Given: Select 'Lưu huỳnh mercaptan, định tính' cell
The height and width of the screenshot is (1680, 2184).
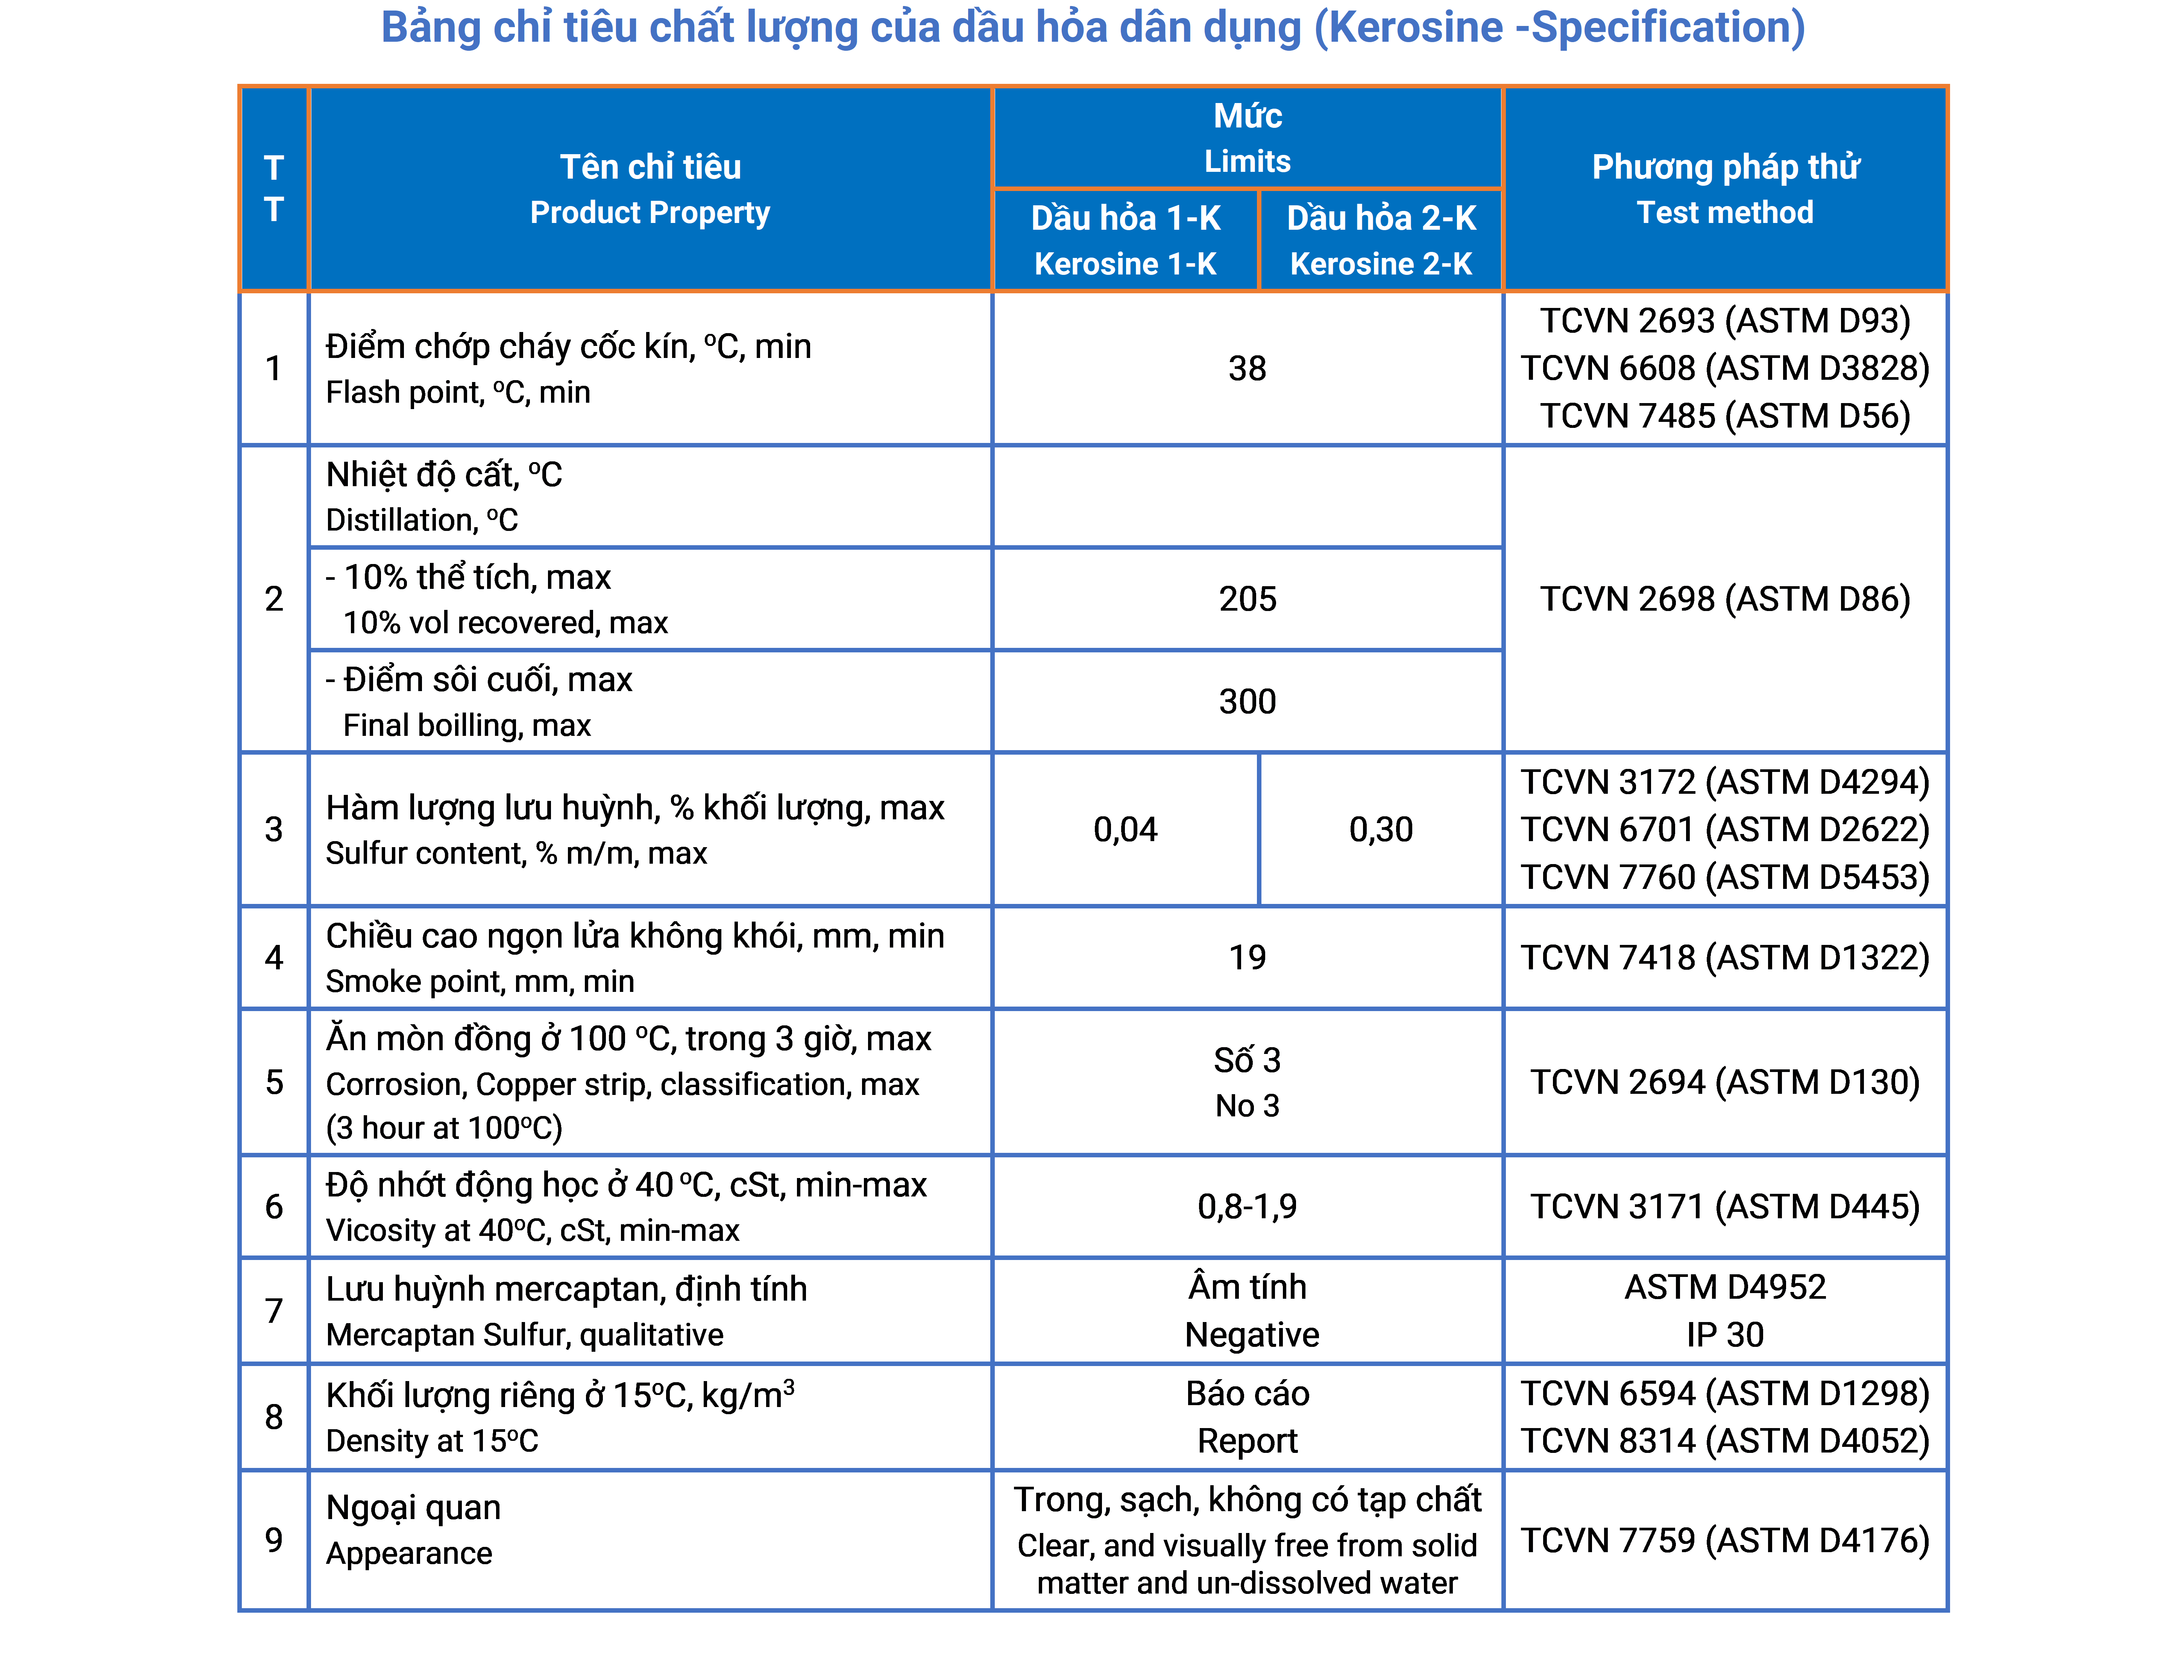Looking at the screenshot, I should (x=650, y=1311).
